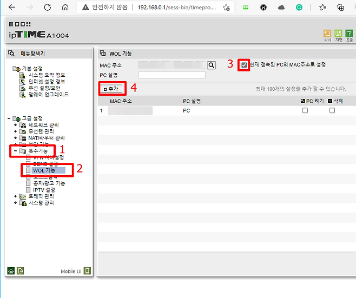Expand the 시스템 관리 node
The width and height of the screenshot is (356, 298).
[x=15, y=203]
